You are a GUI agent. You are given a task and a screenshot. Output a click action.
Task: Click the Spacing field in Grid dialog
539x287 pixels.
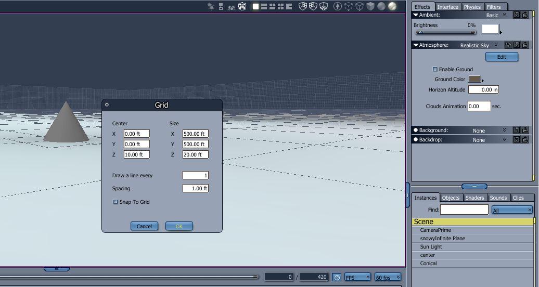click(x=195, y=188)
